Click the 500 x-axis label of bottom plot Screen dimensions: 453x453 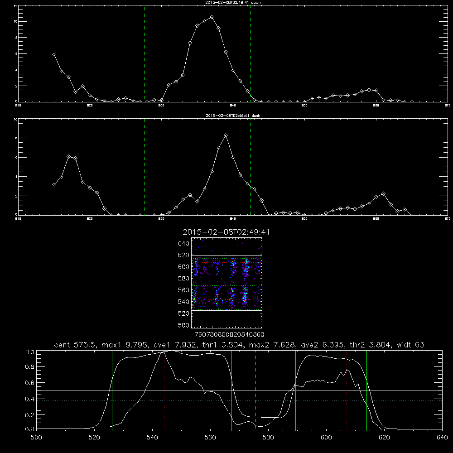tap(36, 438)
